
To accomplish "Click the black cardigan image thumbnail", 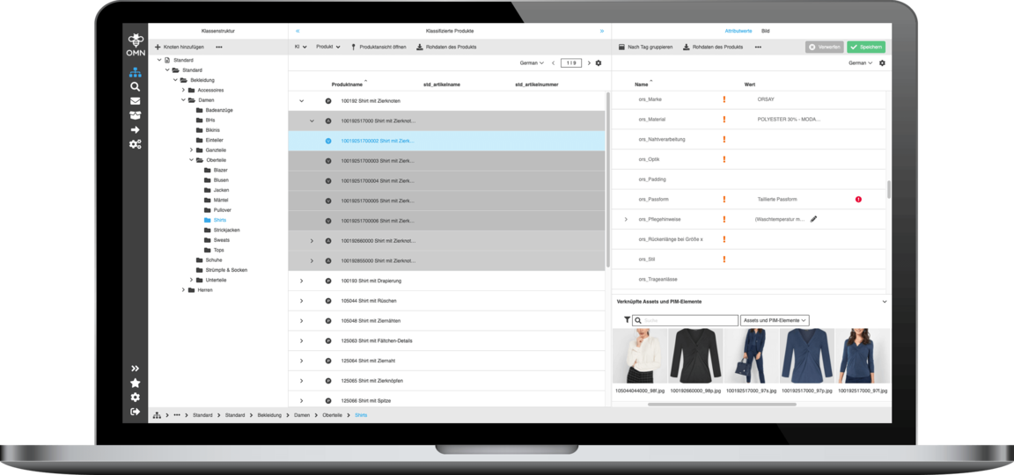I will coord(695,355).
